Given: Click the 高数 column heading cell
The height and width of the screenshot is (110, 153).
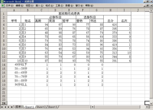Looking at the screenshot, I should [x=42, y=21].
